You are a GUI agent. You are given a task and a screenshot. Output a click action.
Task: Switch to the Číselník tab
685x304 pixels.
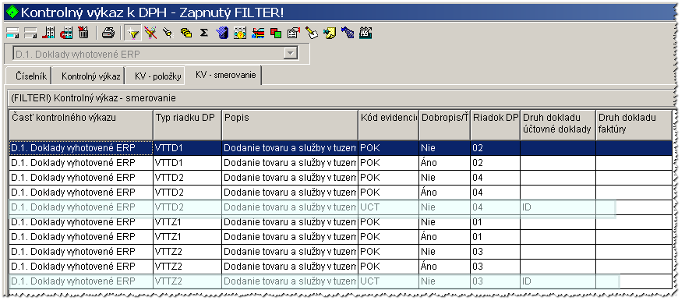click(29, 76)
